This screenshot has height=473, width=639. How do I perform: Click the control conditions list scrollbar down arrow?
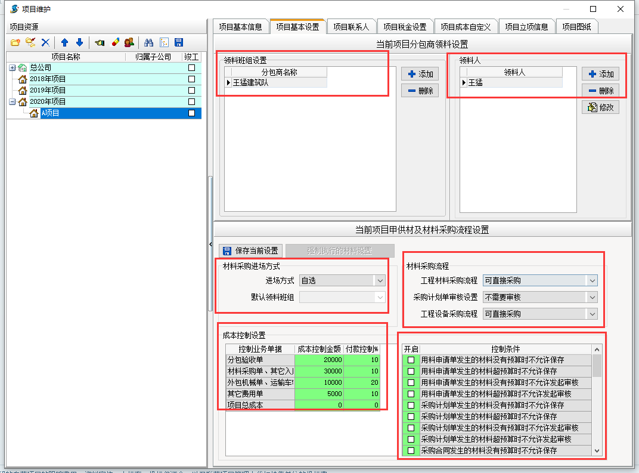[597, 451]
